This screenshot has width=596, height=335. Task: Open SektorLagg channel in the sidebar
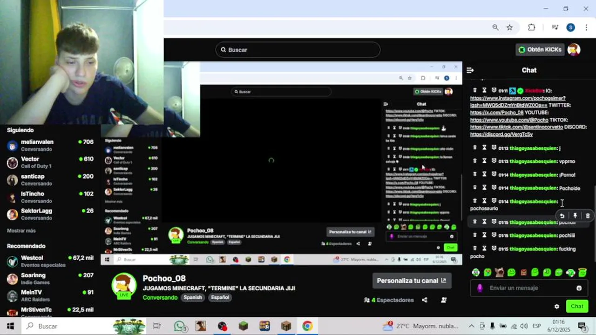pos(50,214)
